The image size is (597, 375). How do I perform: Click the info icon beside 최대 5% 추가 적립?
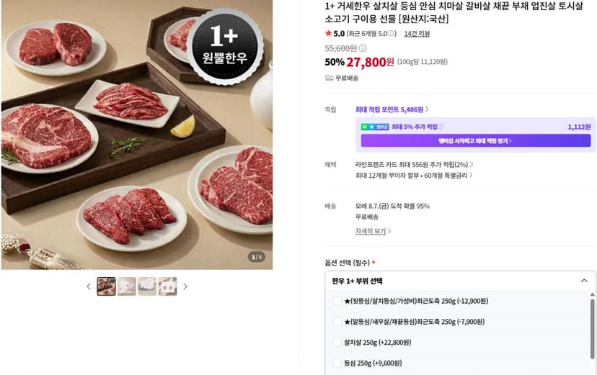pos(441,127)
